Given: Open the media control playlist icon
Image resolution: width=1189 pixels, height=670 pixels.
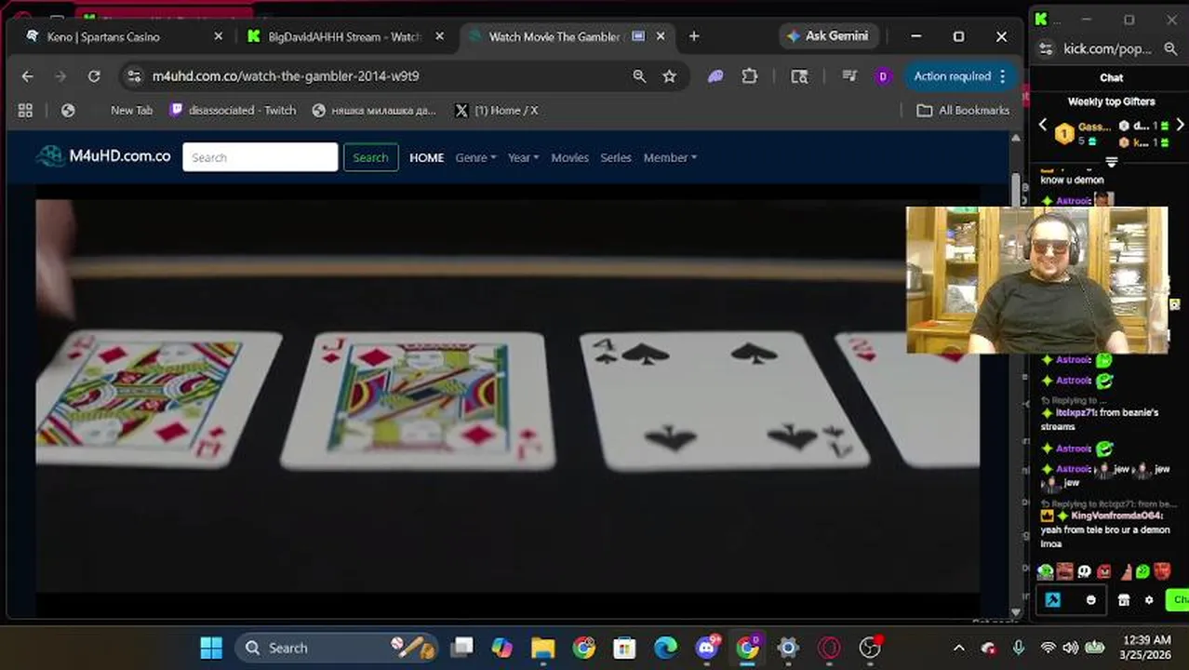Looking at the screenshot, I should (x=849, y=76).
